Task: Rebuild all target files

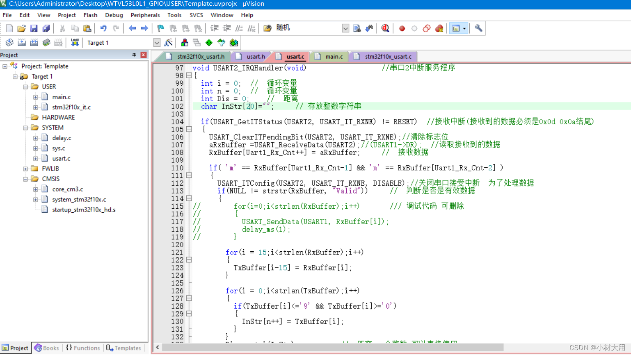Action: click(x=34, y=43)
